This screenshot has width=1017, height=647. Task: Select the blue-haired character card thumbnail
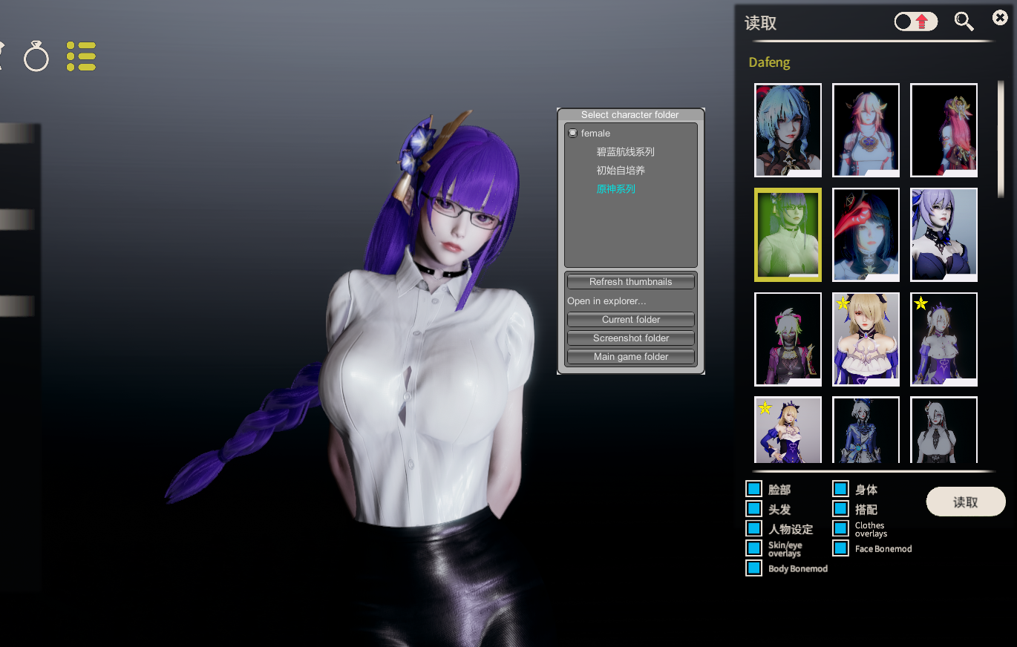788,130
